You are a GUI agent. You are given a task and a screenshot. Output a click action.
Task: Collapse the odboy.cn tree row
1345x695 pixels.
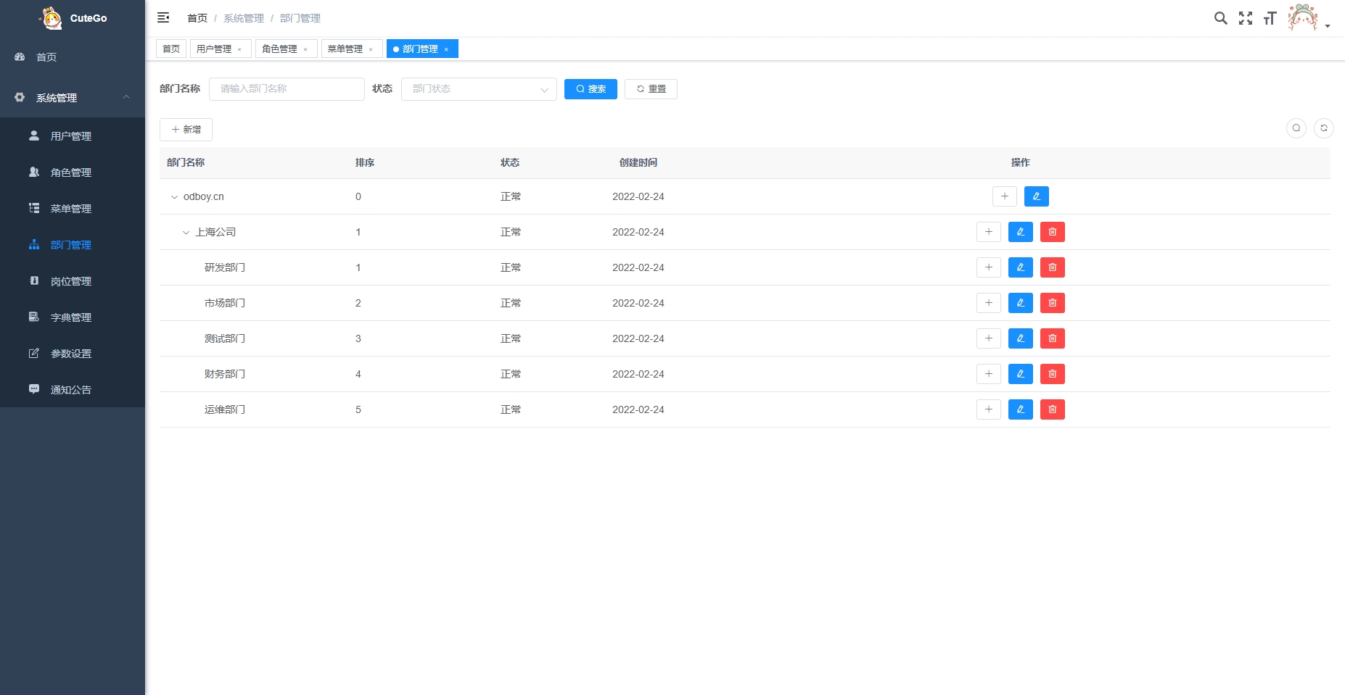[174, 197]
